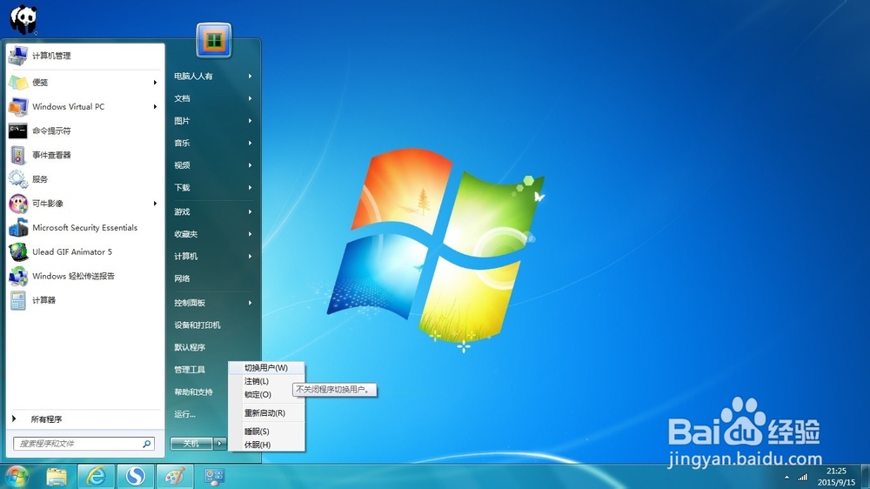
Task: Click the panda desktop icon
Action: [x=23, y=19]
